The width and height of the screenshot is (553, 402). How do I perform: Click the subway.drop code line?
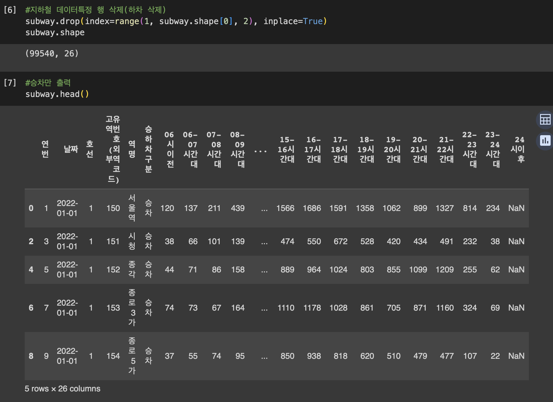tap(176, 21)
